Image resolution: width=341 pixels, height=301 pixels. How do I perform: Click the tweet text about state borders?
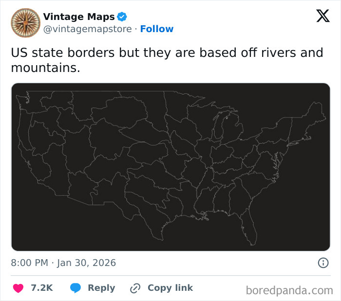(167, 60)
